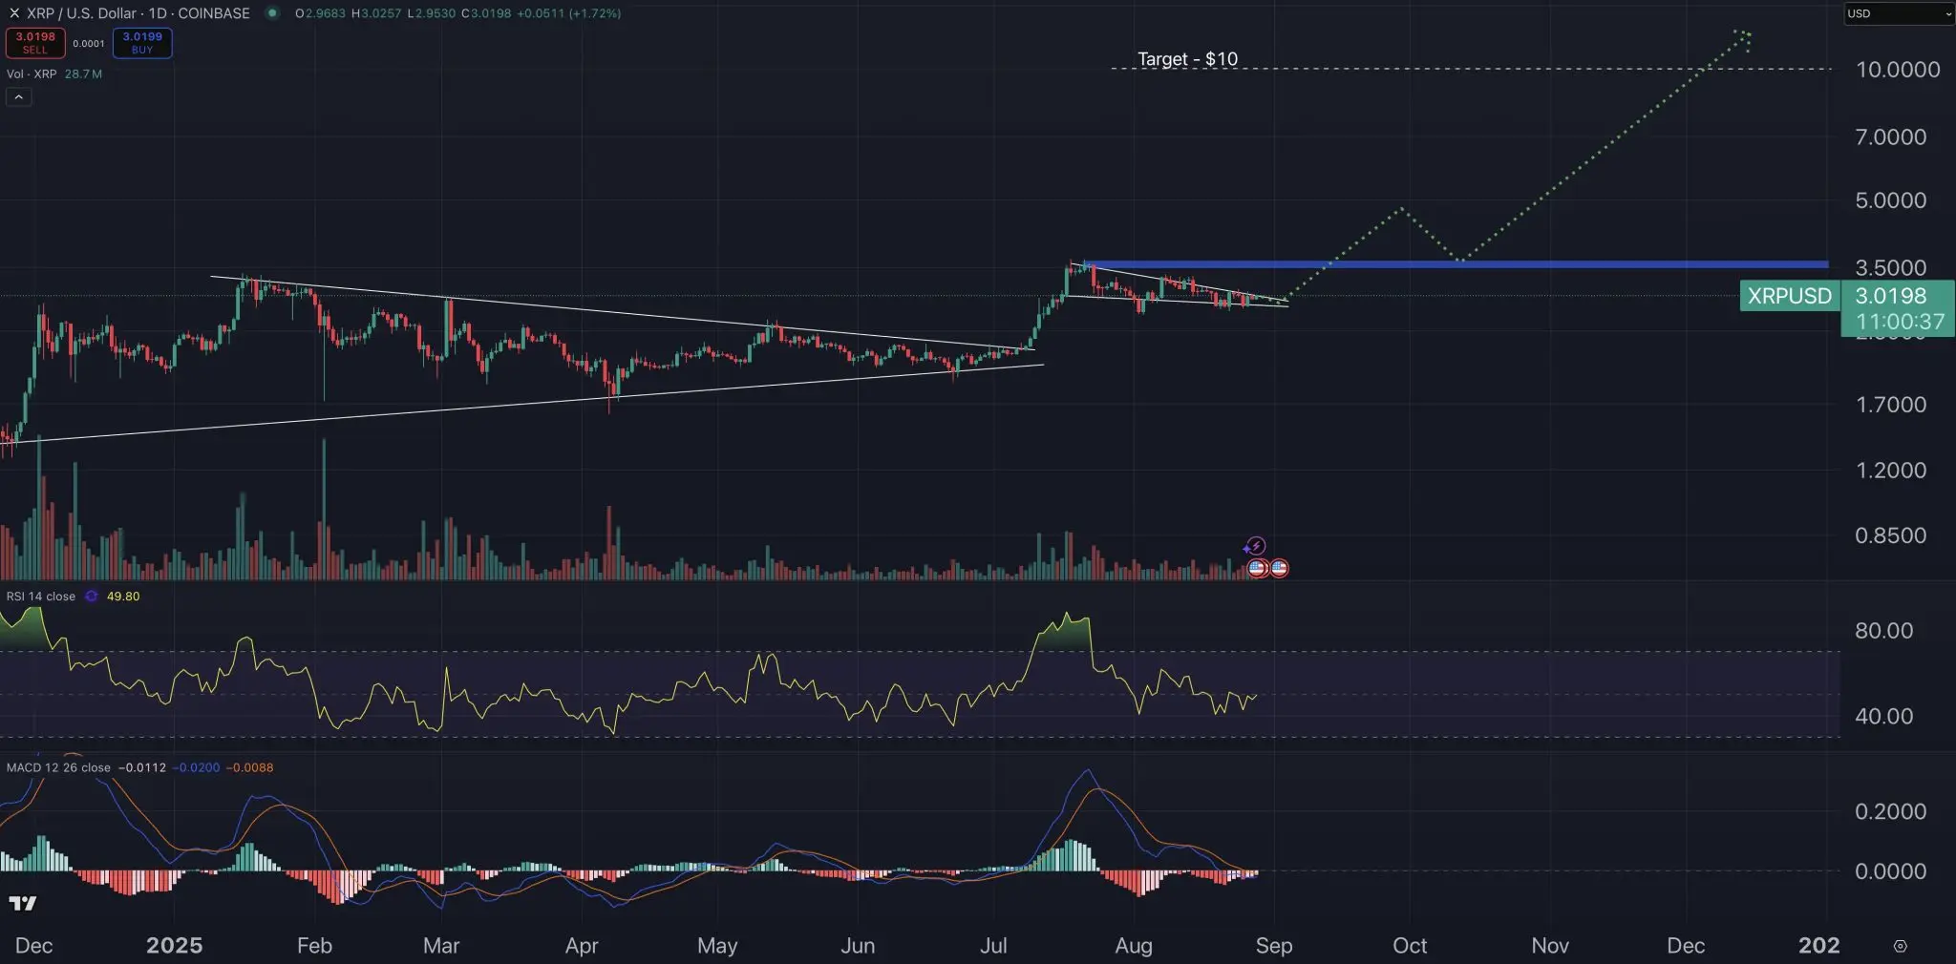Click the Jul label on time axis
This screenshot has width=1956, height=964.
click(993, 946)
